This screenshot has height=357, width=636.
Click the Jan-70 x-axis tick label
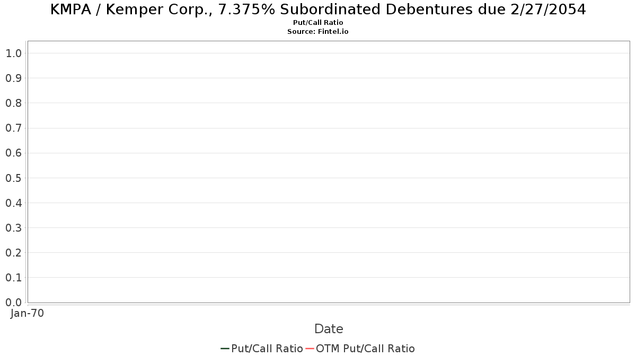tap(27, 313)
